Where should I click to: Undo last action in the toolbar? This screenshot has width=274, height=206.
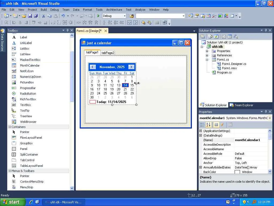(x=63, y=16)
